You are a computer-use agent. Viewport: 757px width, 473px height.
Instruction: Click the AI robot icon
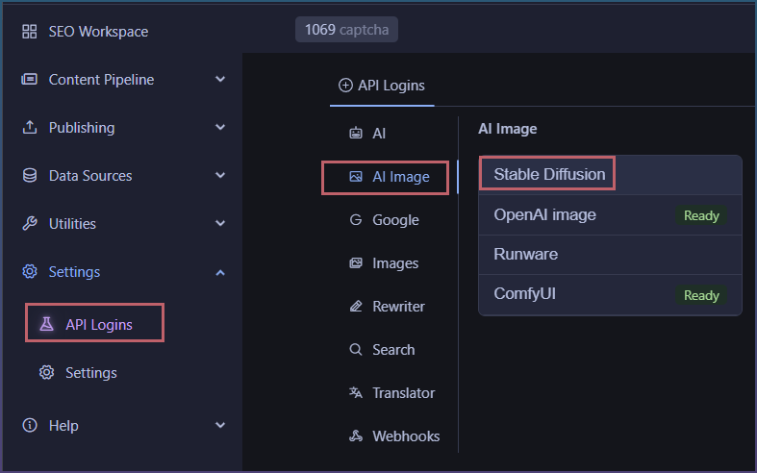tap(356, 133)
